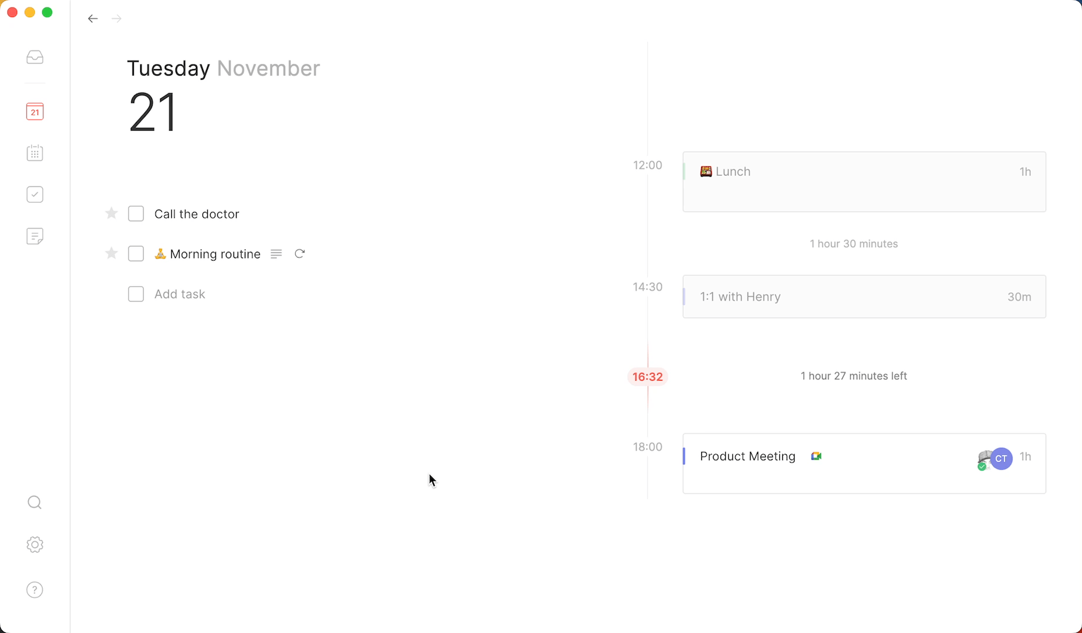The height and width of the screenshot is (633, 1082).
Task: Open the completed tasks checklist view
Action: coord(35,195)
